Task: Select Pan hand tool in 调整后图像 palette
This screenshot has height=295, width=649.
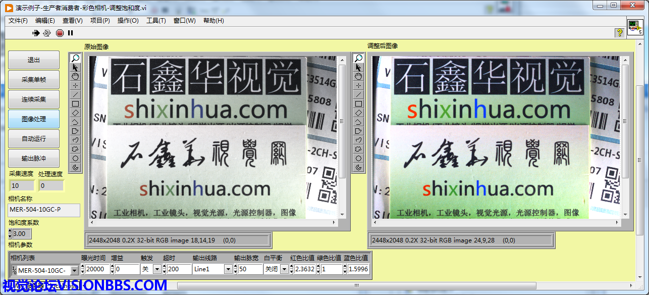Action: 358,76
